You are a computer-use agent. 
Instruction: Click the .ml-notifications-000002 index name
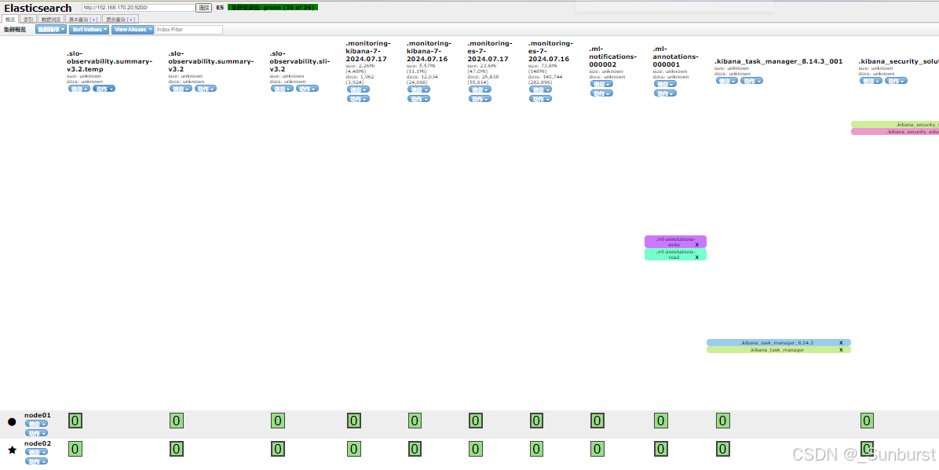(613, 56)
